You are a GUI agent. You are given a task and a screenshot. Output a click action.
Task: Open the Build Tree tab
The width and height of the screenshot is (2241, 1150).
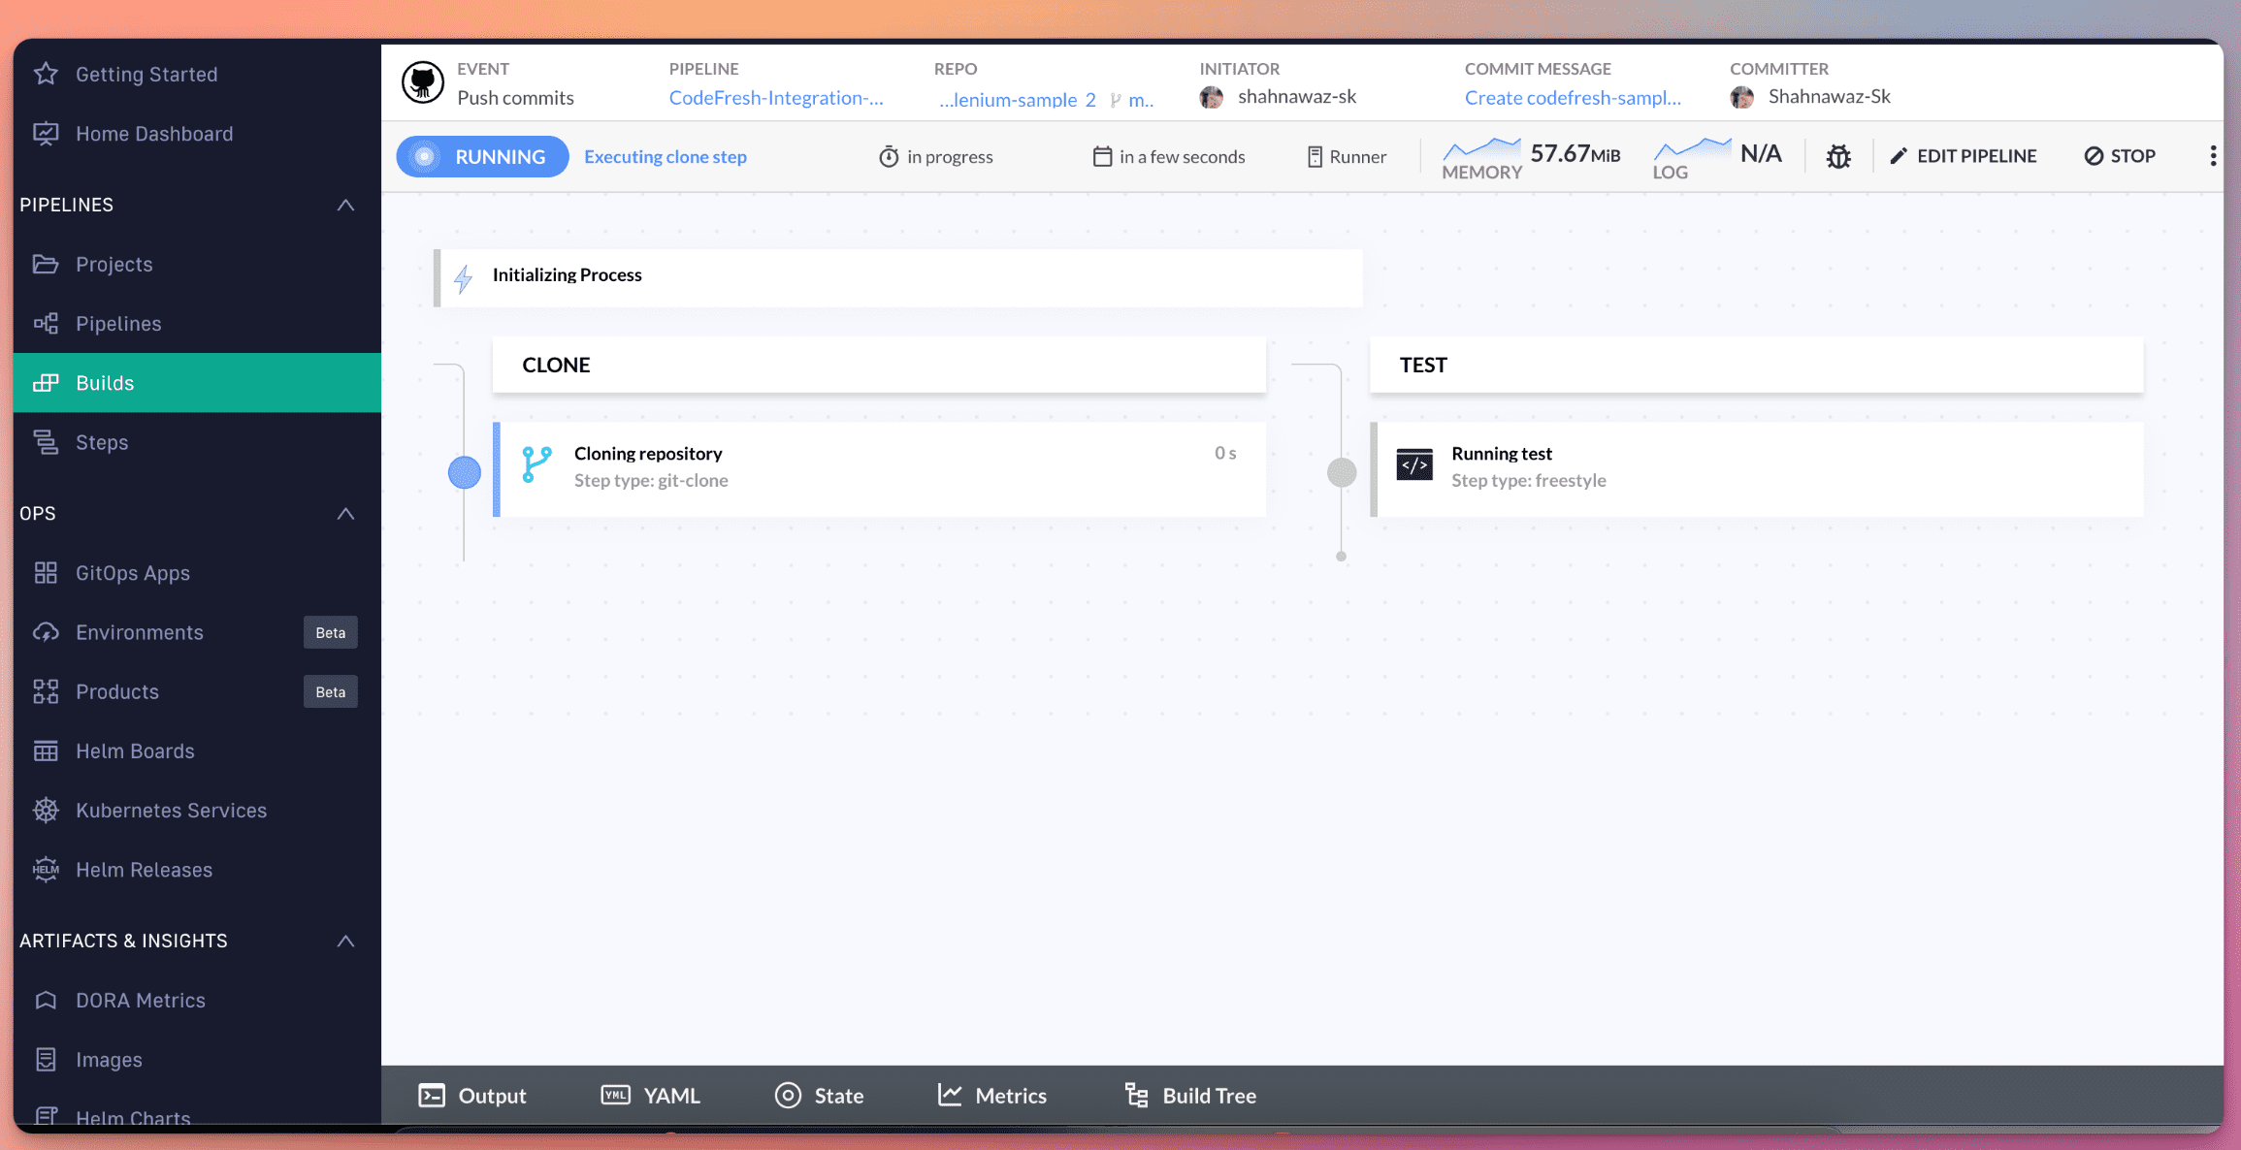point(1190,1095)
